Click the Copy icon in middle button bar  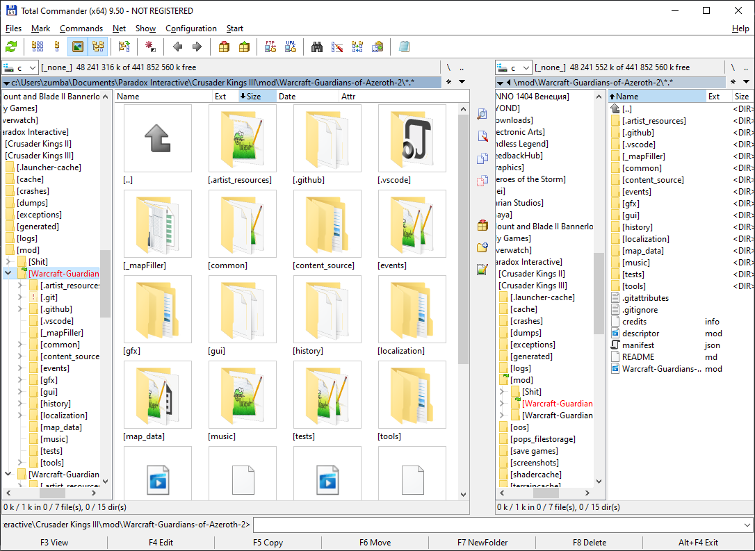click(x=482, y=158)
